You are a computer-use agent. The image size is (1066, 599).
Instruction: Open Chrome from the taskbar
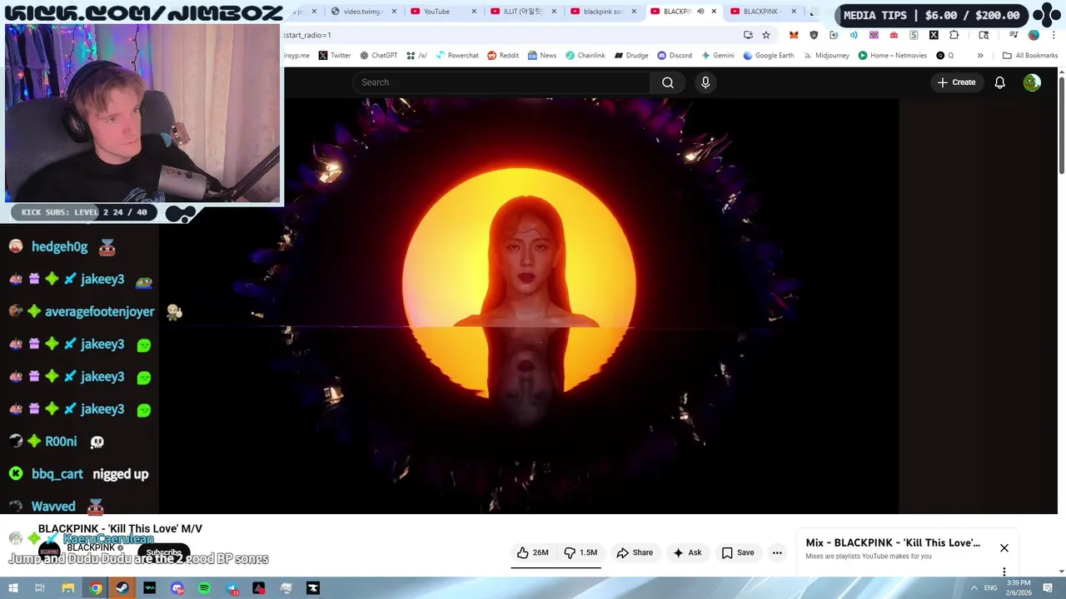click(x=96, y=588)
